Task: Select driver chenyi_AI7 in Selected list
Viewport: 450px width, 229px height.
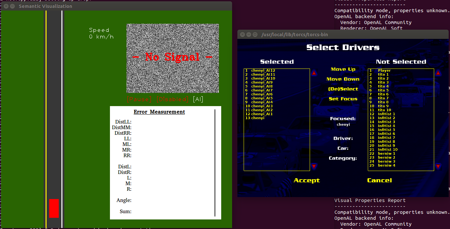Action: pyautogui.click(x=277, y=90)
